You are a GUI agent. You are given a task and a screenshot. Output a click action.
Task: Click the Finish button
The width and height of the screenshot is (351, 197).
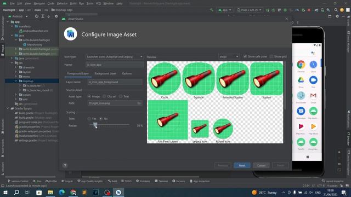point(280,165)
